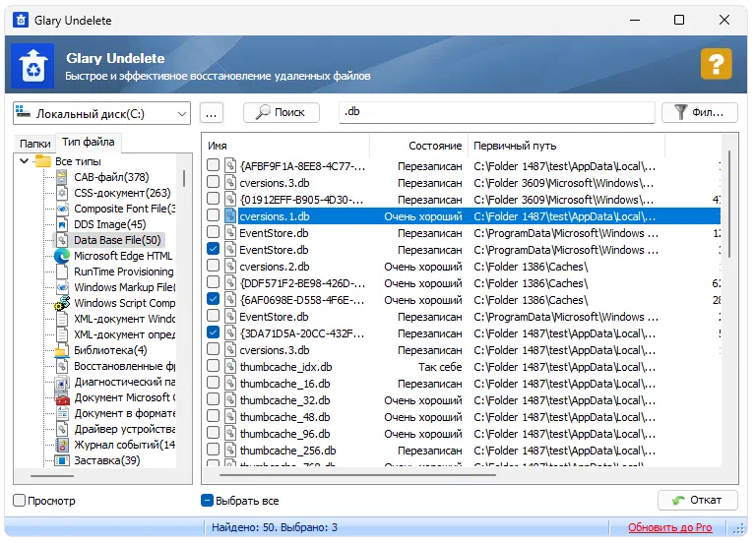Click the Заставка(39) screen icon
Viewport: 755px width, 543px height.
tap(62, 460)
